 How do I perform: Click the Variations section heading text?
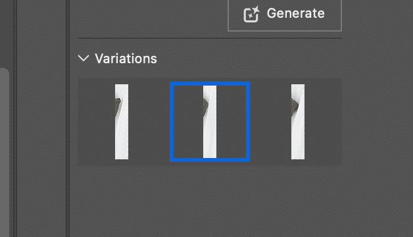pyautogui.click(x=126, y=59)
